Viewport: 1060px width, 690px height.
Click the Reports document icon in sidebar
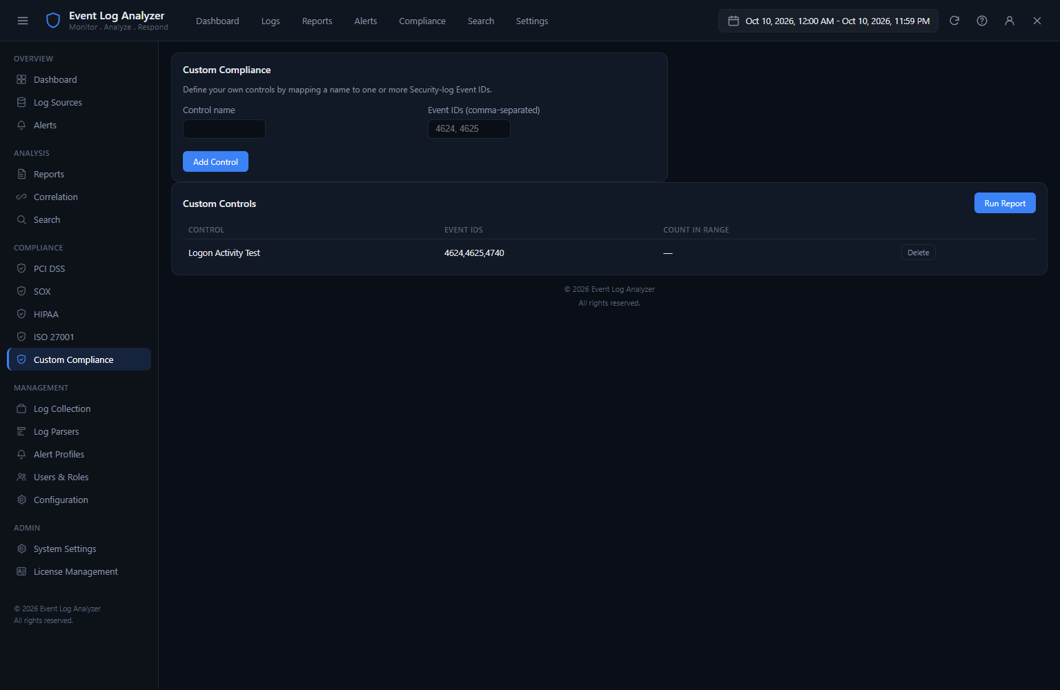coord(21,174)
